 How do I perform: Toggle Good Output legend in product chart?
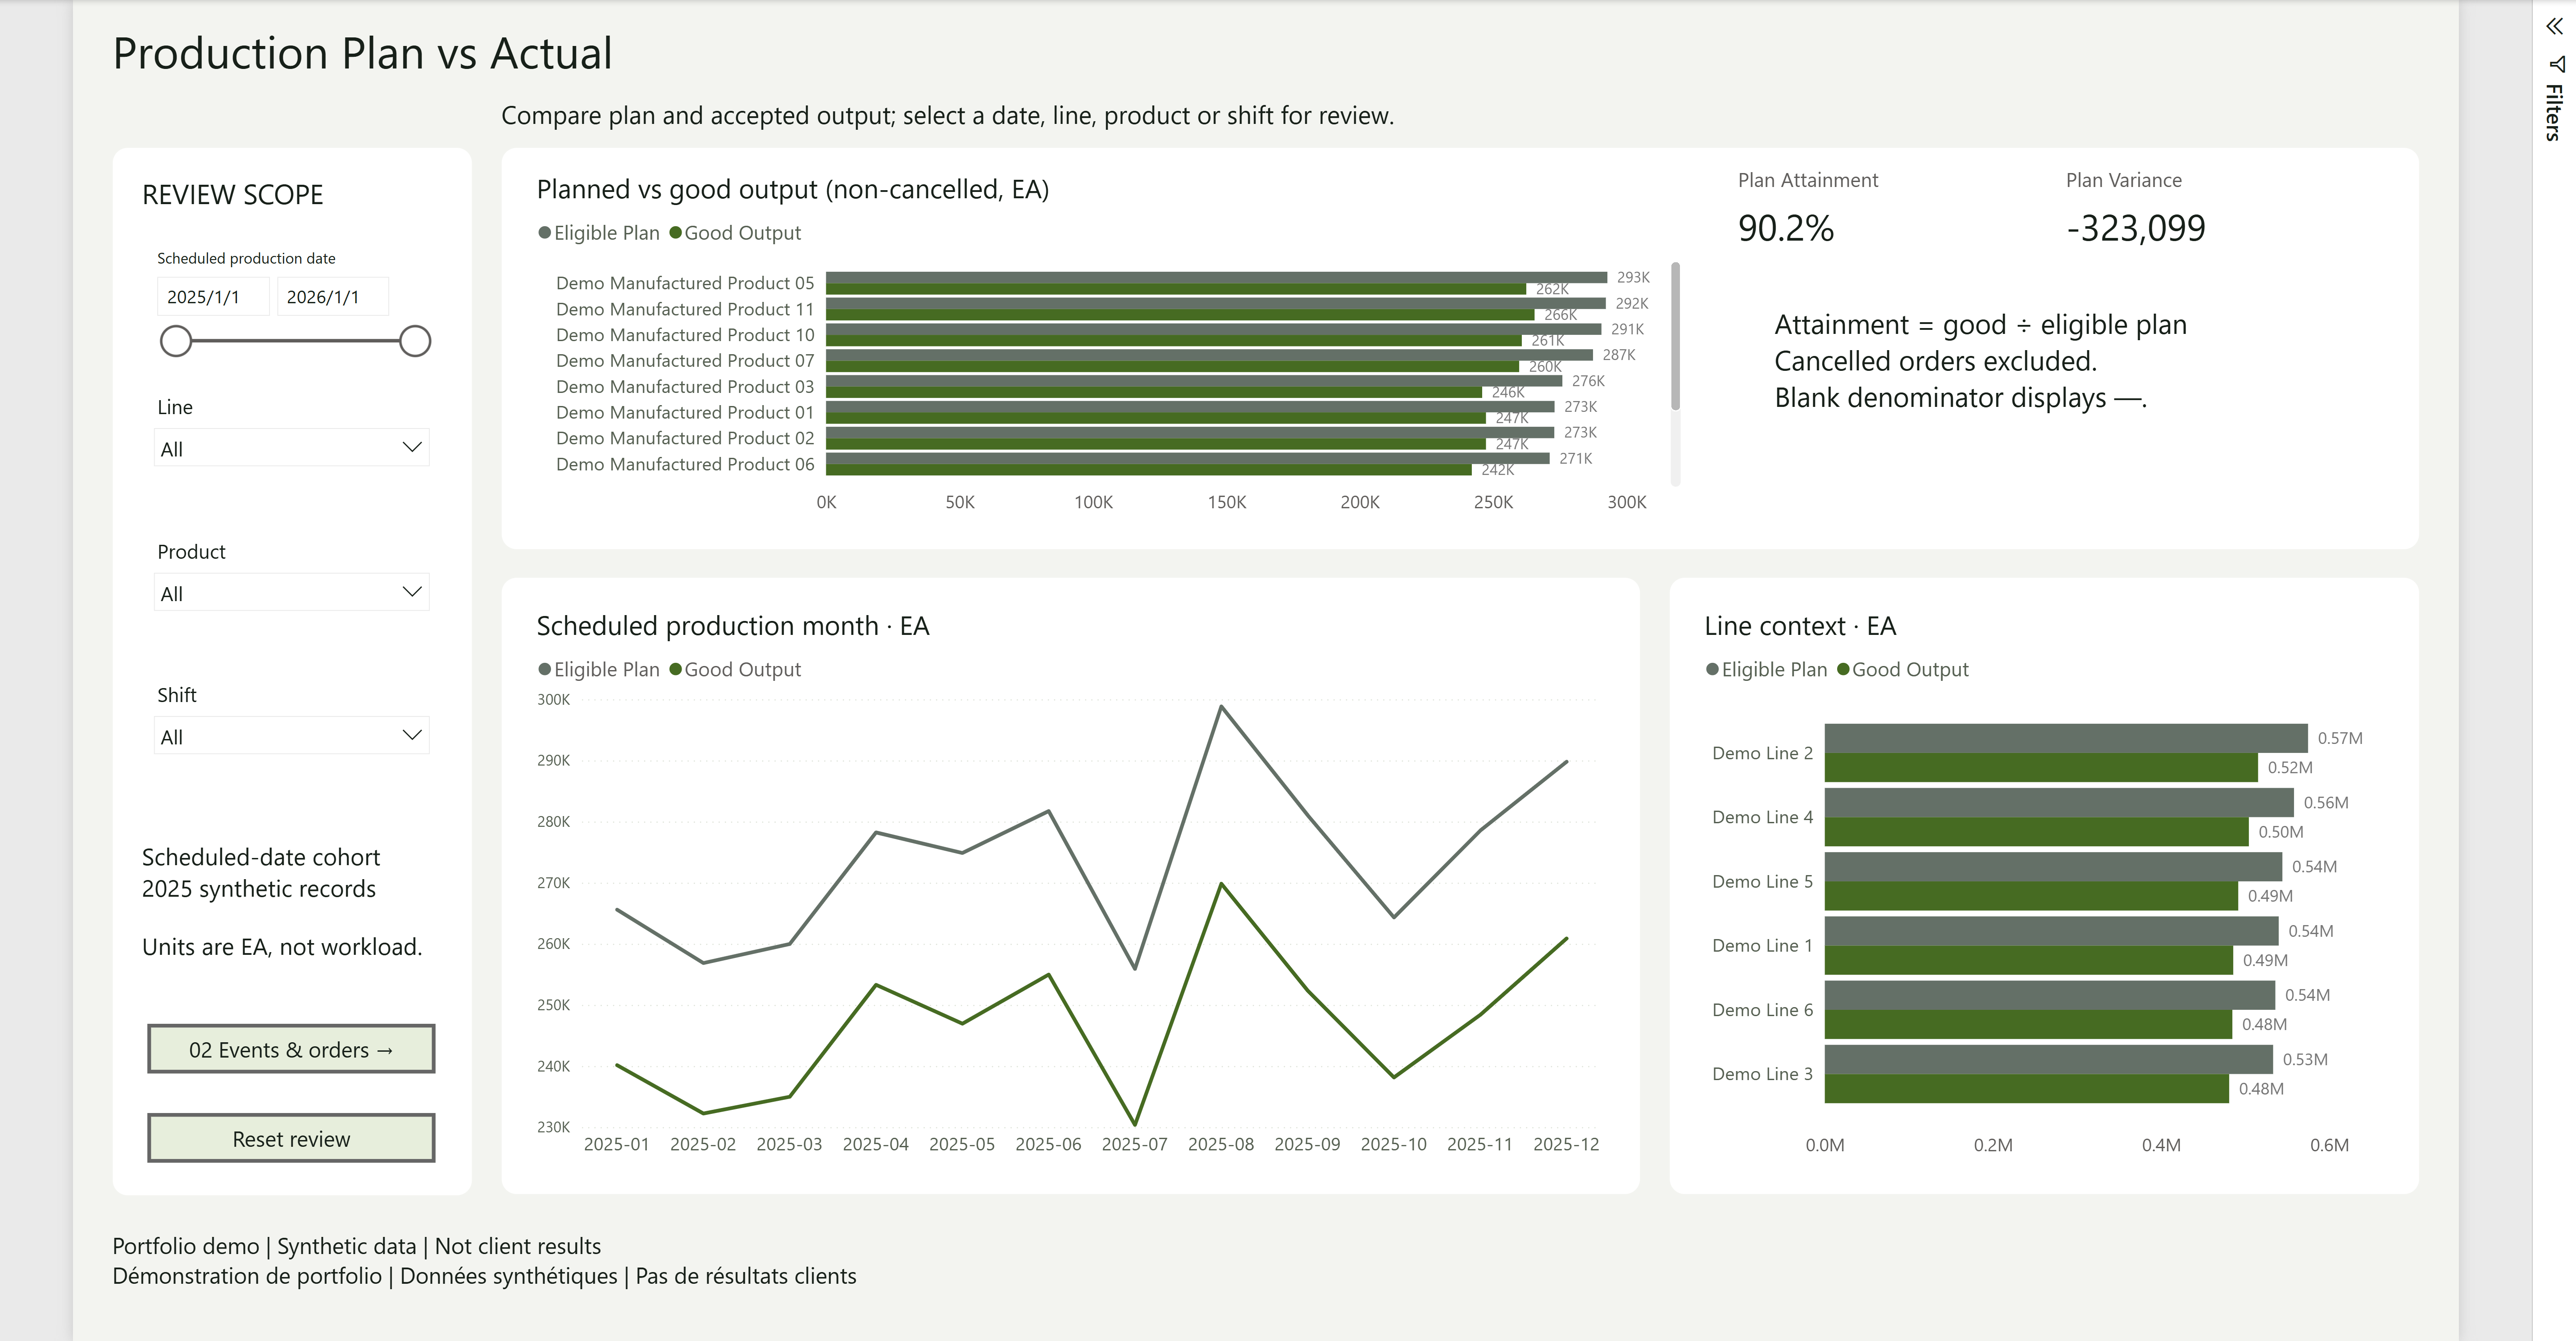(x=735, y=233)
